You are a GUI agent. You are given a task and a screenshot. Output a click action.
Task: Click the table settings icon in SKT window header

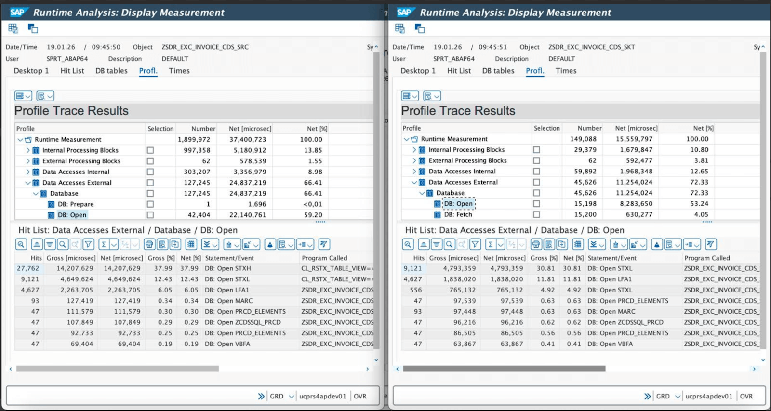400,28
